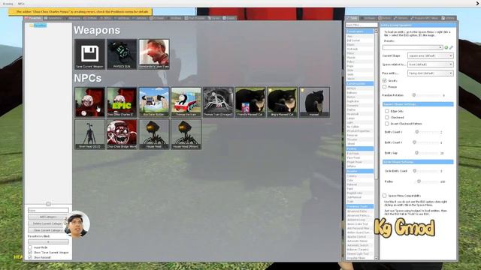Image resolution: width=481 pixels, height=270 pixels.
Task: Spawn the Choo Choo Charles EPIC NPC
Action: point(122,102)
